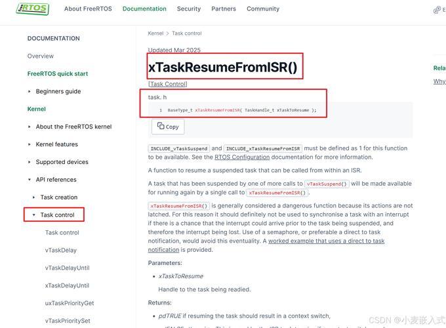Open the worked example direct to task link

click(x=326, y=241)
